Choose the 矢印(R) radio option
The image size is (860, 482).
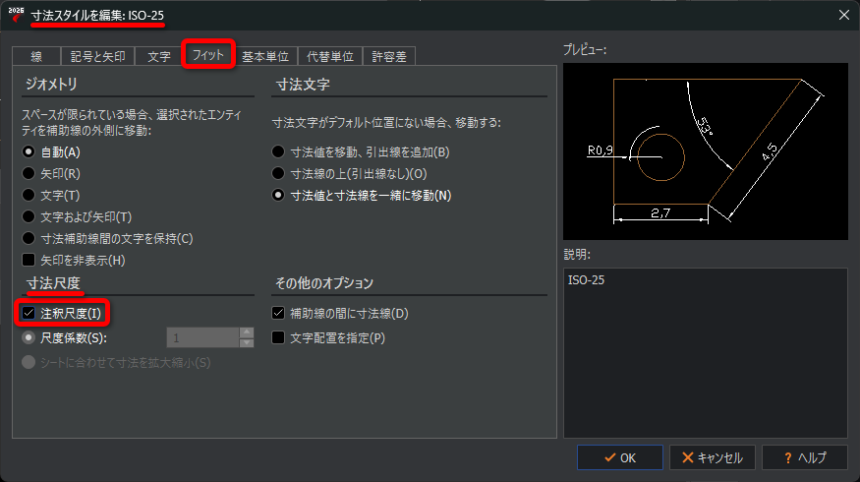tap(29, 174)
